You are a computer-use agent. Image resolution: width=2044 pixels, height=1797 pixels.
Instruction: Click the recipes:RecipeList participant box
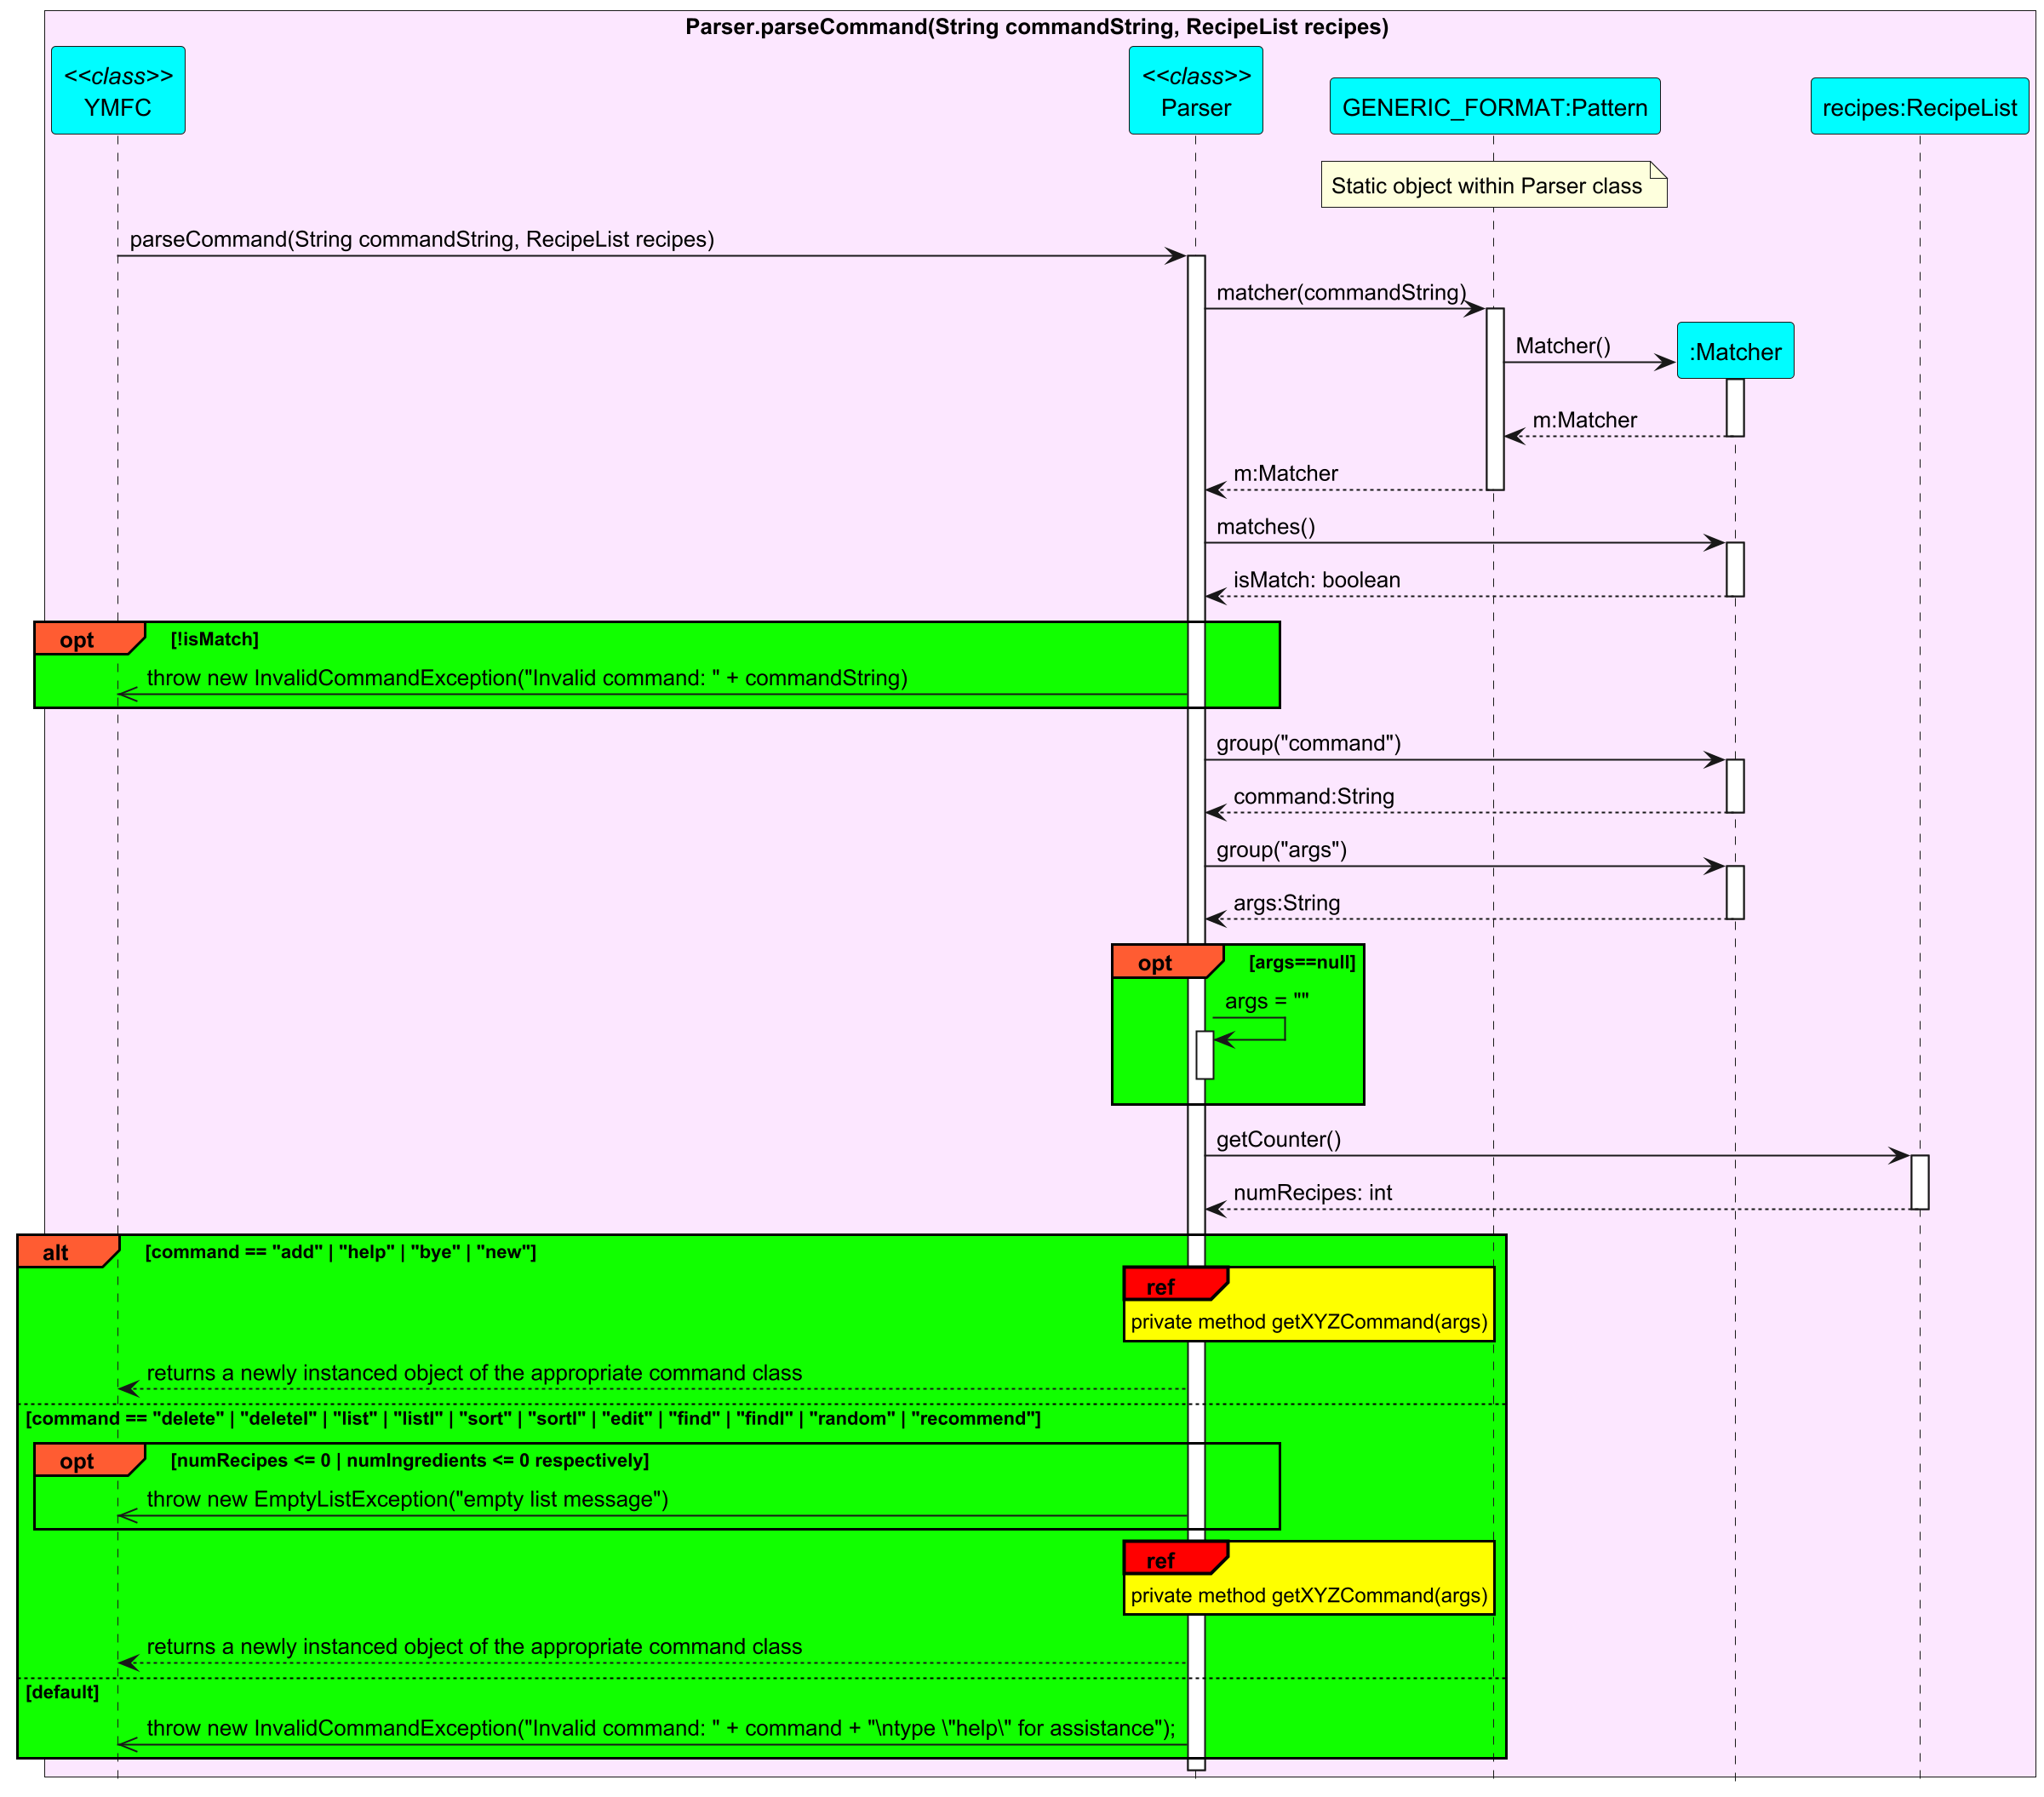pyautogui.click(x=1919, y=106)
